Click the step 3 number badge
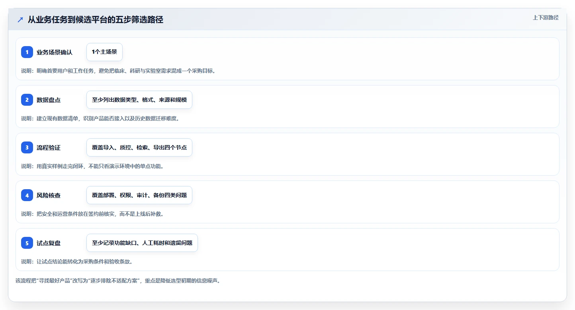This screenshot has height=310, width=575. pos(27,147)
